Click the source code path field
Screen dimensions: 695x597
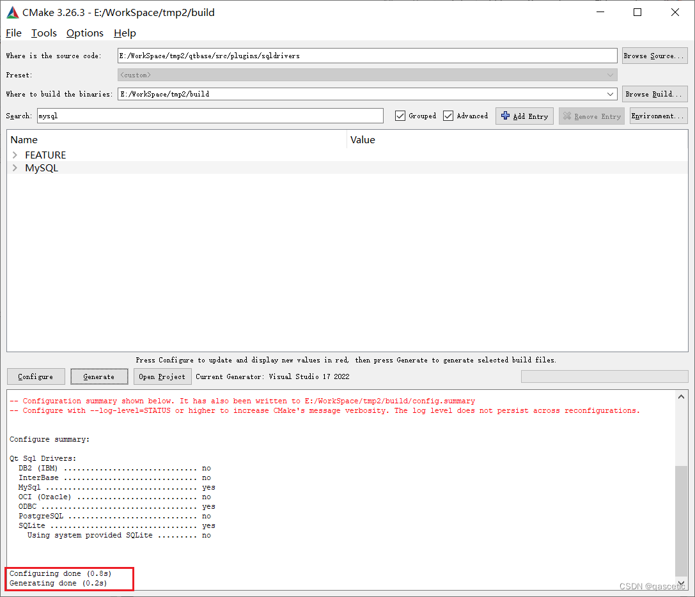368,56
